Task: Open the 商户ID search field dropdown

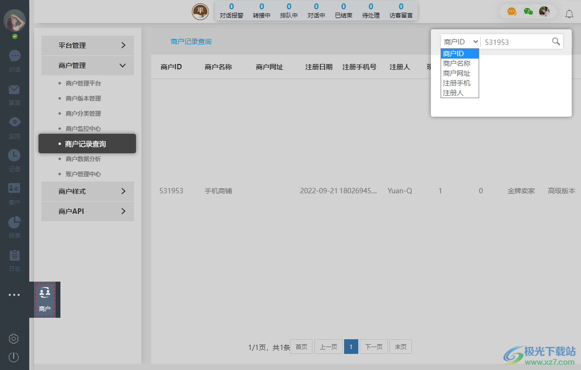Action: point(460,41)
